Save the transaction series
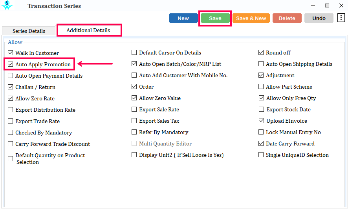This screenshot has width=348, height=209. coord(215,18)
